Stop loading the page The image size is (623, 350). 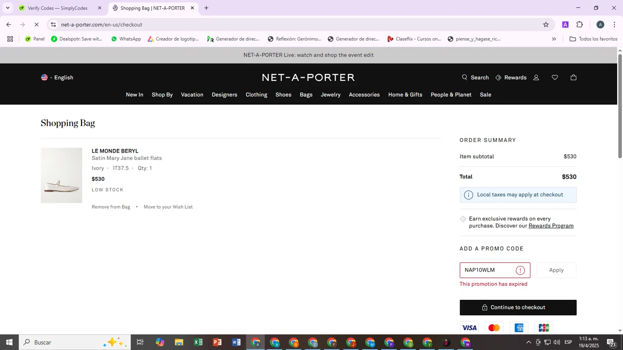coord(37,25)
